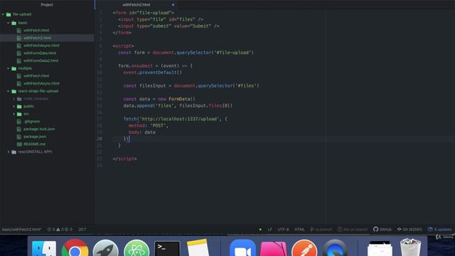Open the GitHub panel from status bar
The image size is (455, 256).
(x=382, y=229)
